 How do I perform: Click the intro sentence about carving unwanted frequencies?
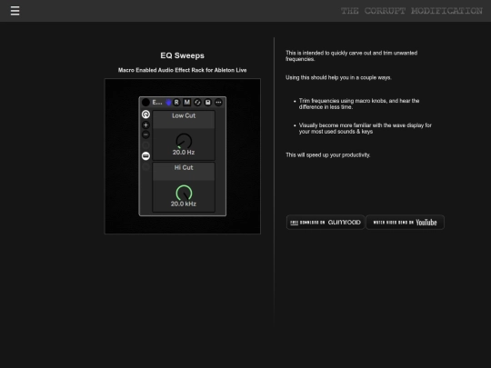click(x=351, y=56)
